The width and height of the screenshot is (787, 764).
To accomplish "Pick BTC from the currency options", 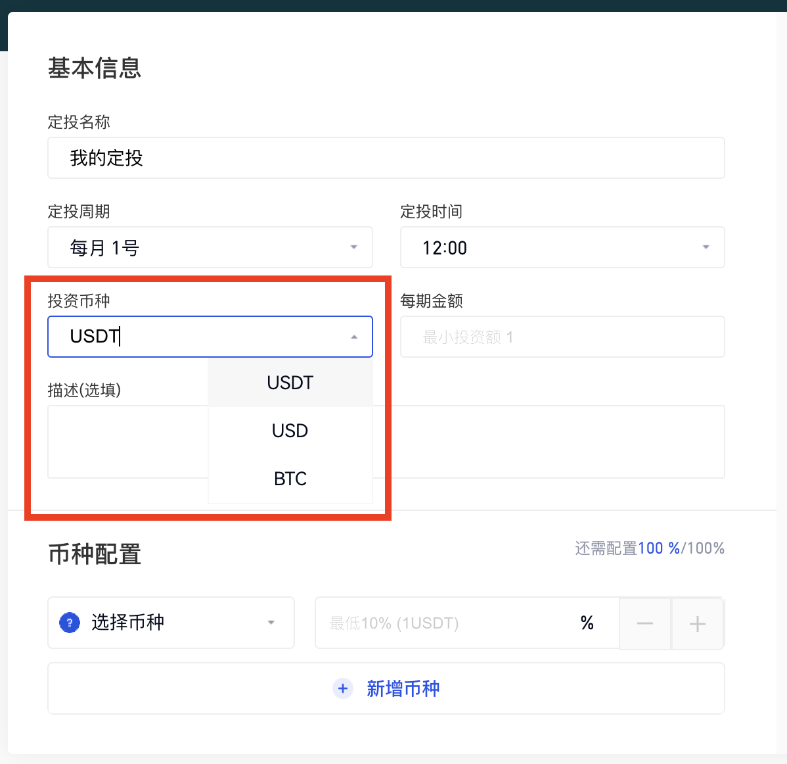I will (x=290, y=479).
